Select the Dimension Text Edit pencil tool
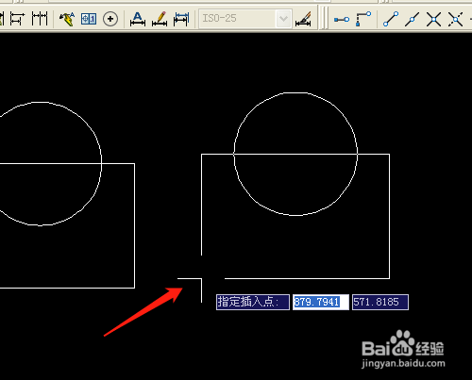The width and height of the screenshot is (472, 380). 160,19
